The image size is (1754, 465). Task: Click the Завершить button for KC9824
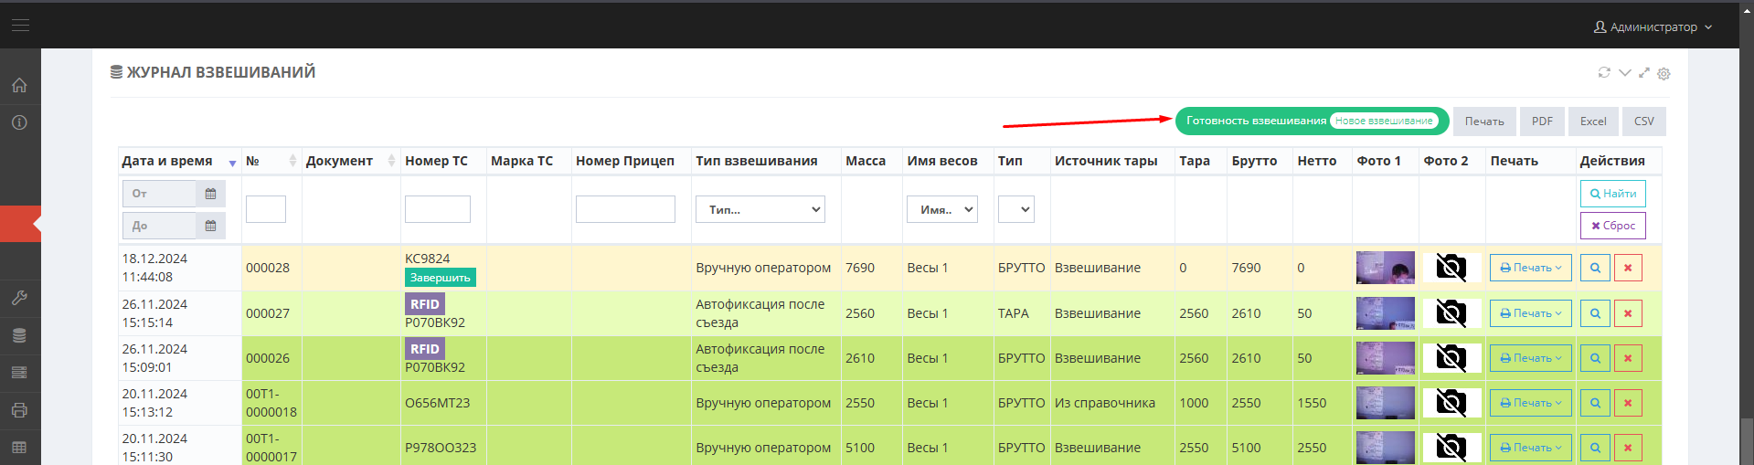point(440,278)
